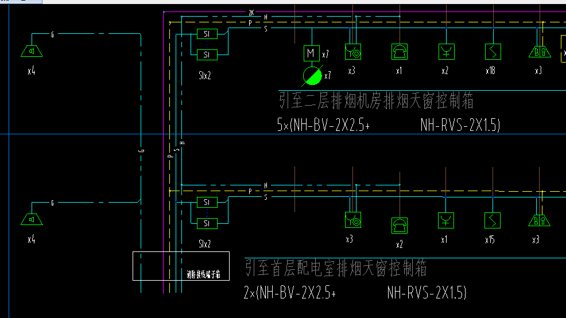
Task: Select the x7 label beside M box
Action: [325, 55]
